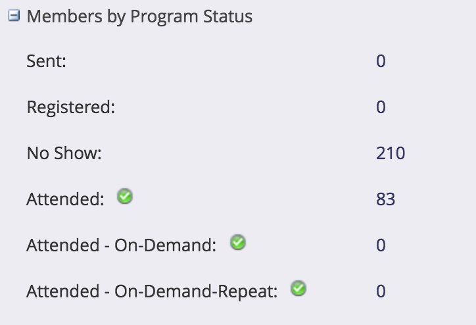
Task: Open the Attended - On-Demand-Repeat count value
Action: [x=381, y=291]
